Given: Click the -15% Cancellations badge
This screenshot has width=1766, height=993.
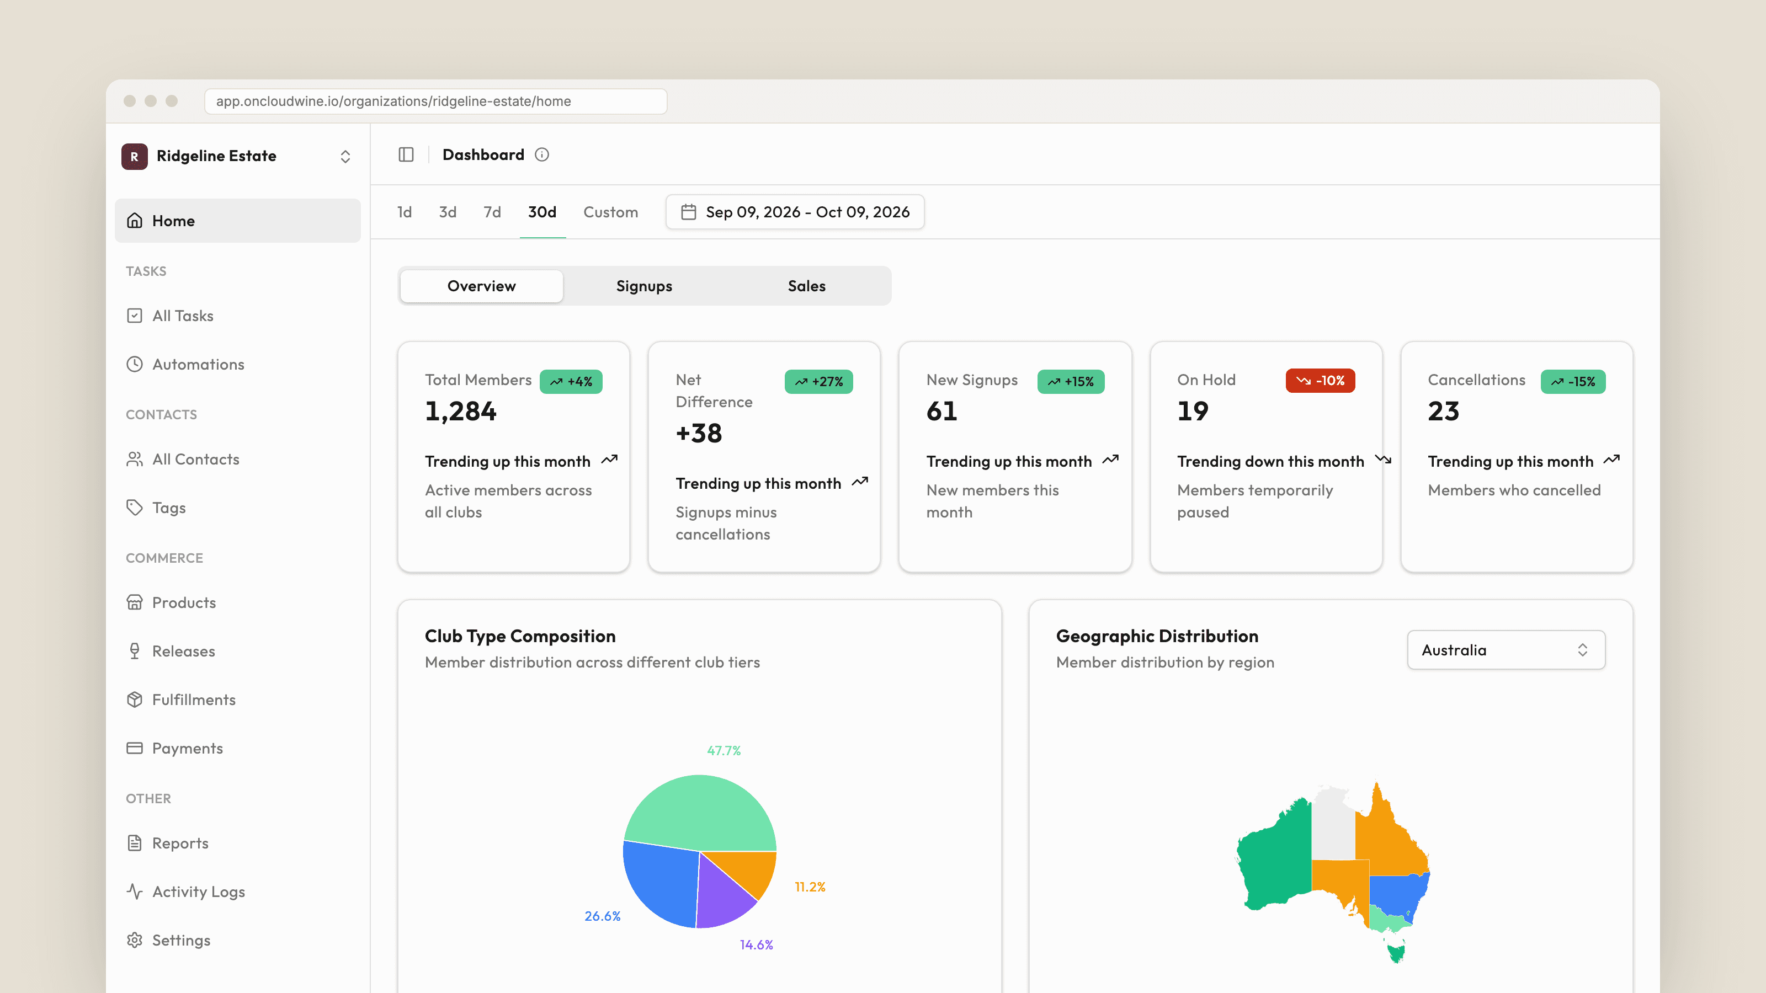Looking at the screenshot, I should pyautogui.click(x=1573, y=382).
